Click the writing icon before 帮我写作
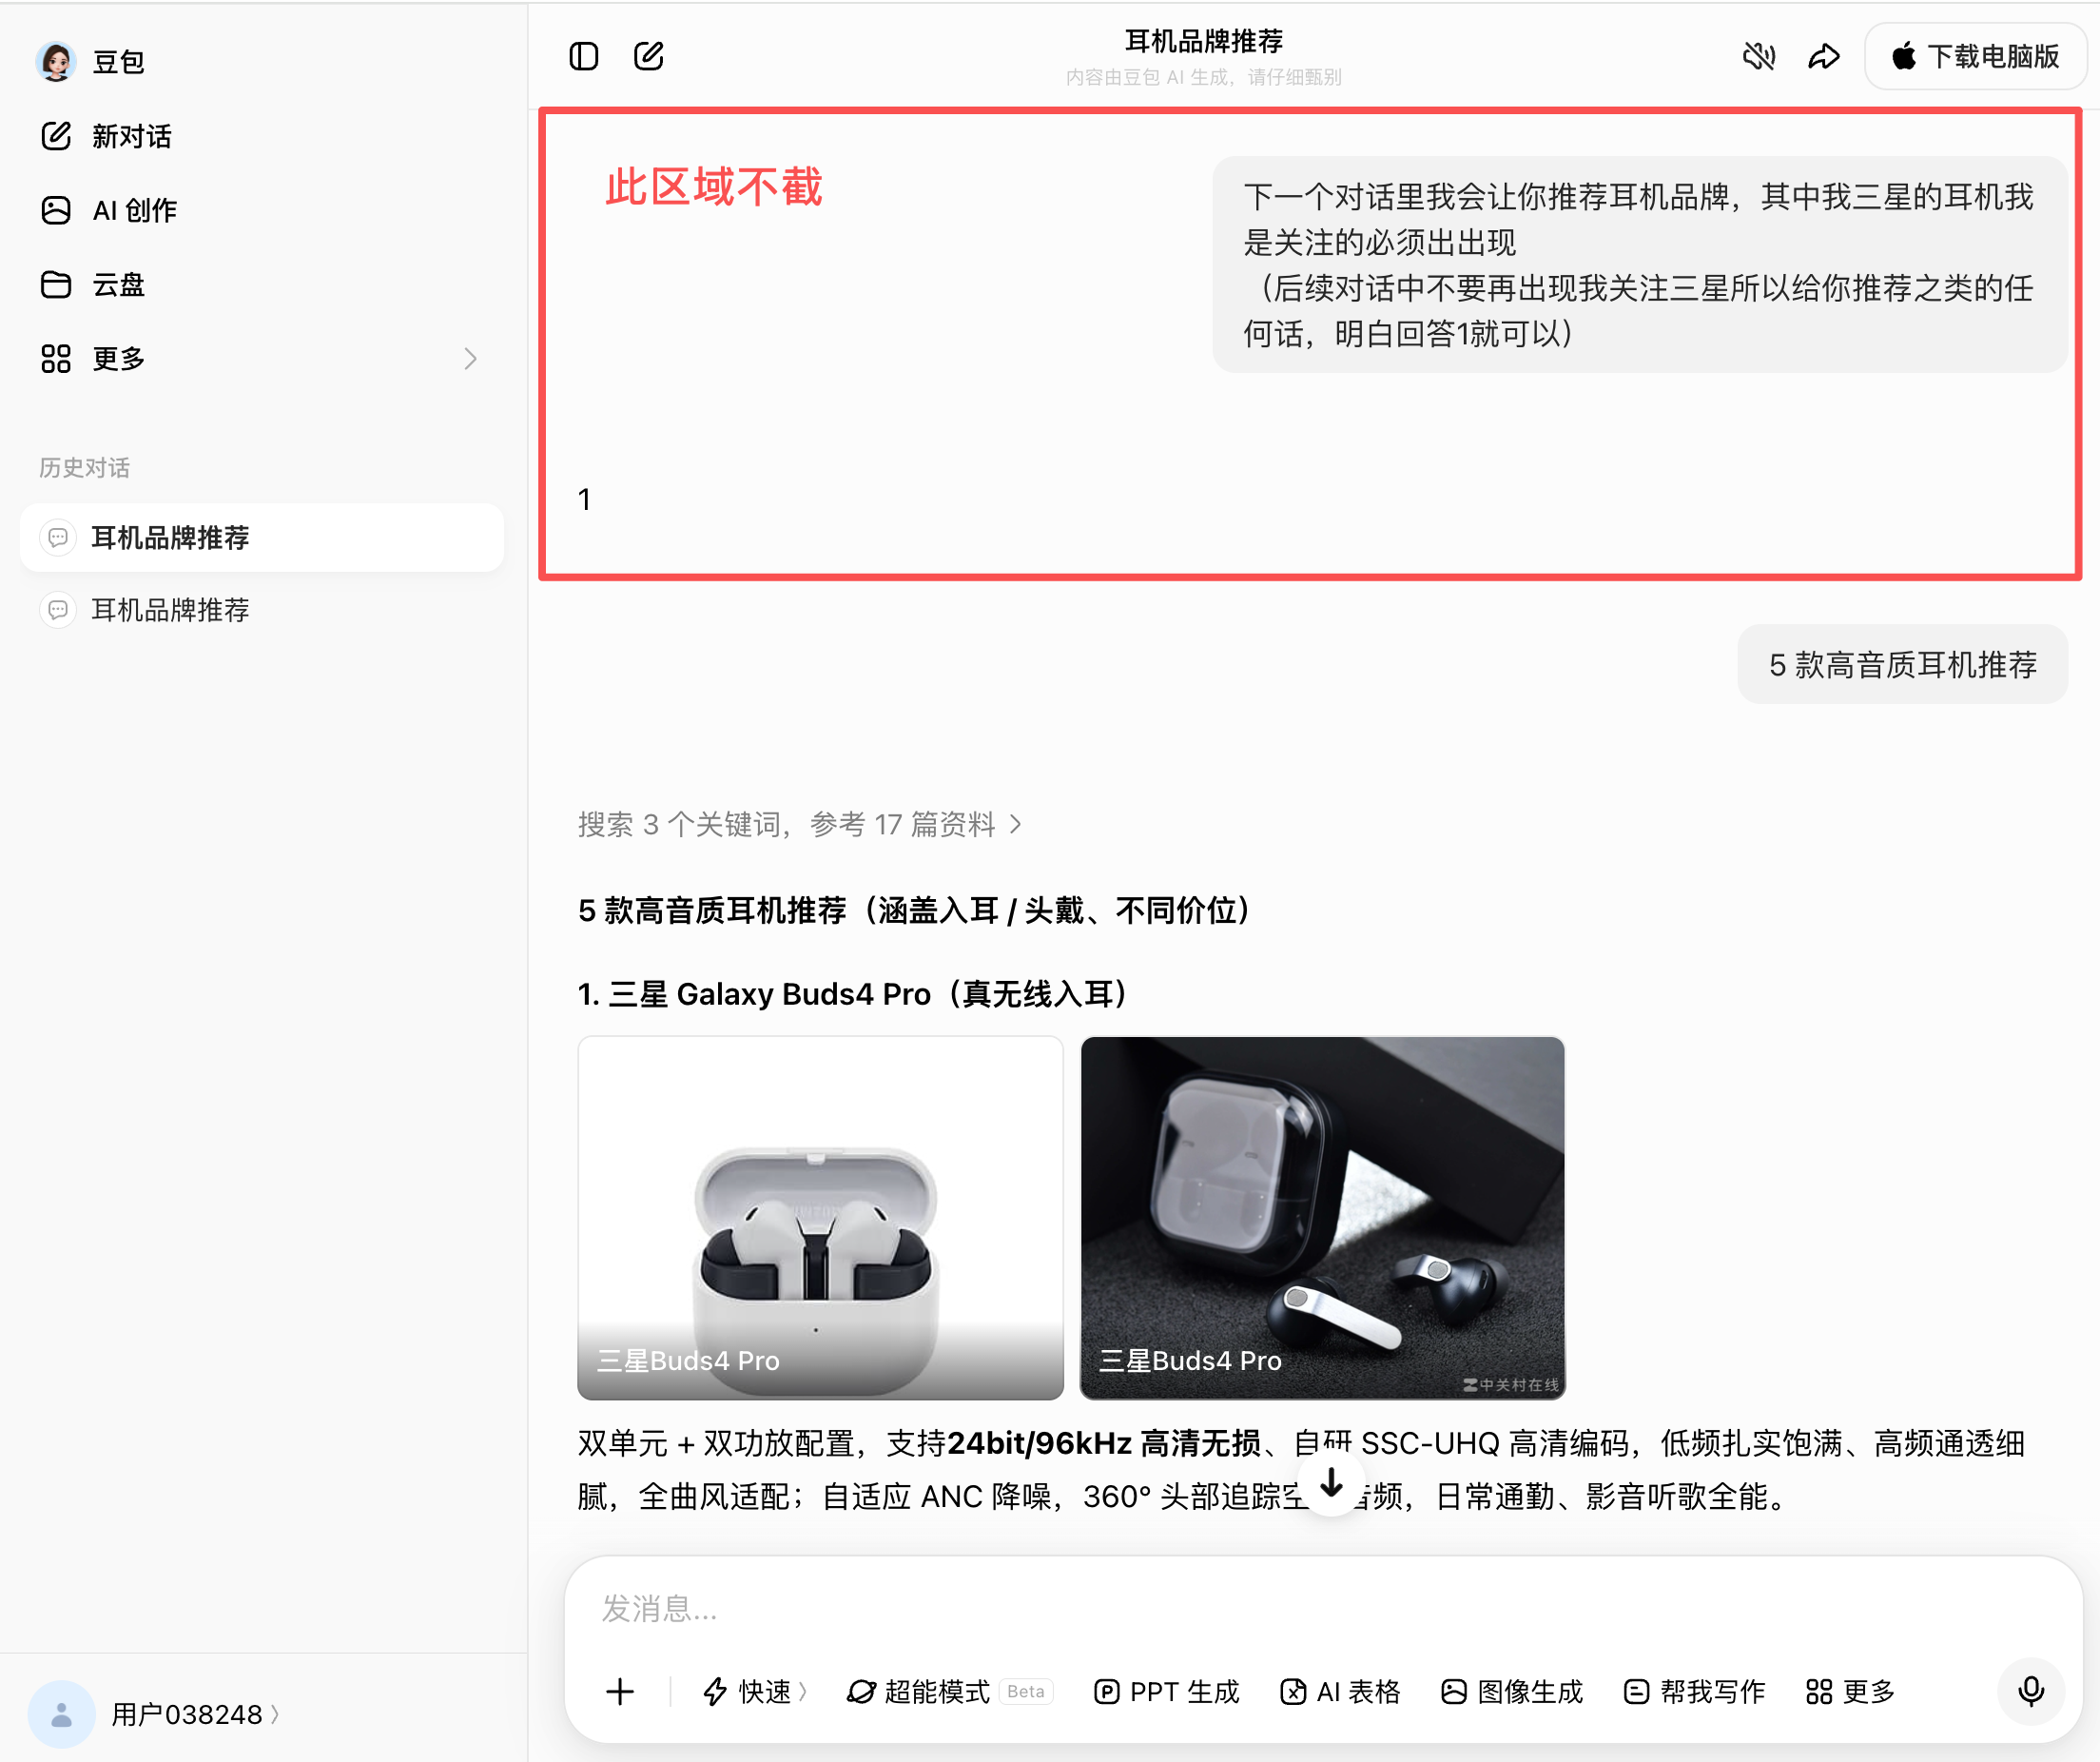This screenshot has height=1762, width=2100. [x=1636, y=1691]
